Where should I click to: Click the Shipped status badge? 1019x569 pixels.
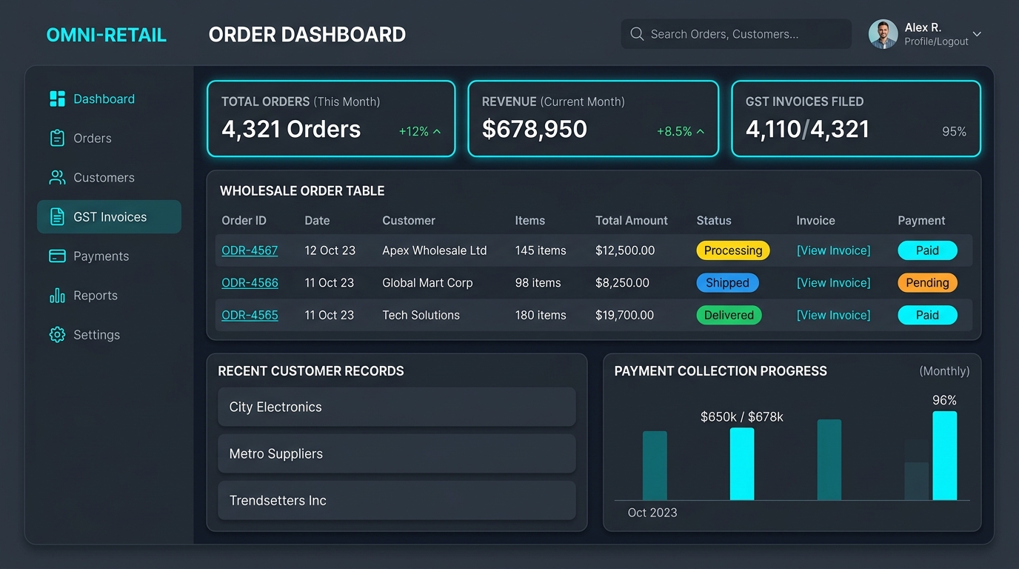point(727,282)
